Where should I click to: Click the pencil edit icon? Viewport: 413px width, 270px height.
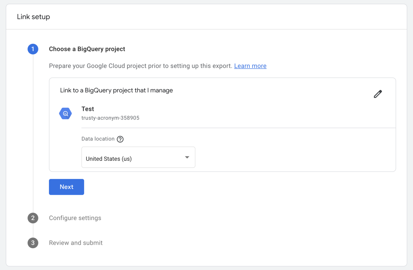point(378,94)
